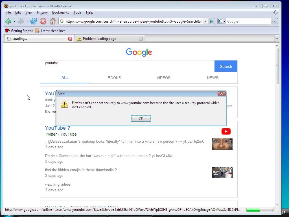
Task: Open the Forward history dropdown arrow
Action: coord(27,21)
